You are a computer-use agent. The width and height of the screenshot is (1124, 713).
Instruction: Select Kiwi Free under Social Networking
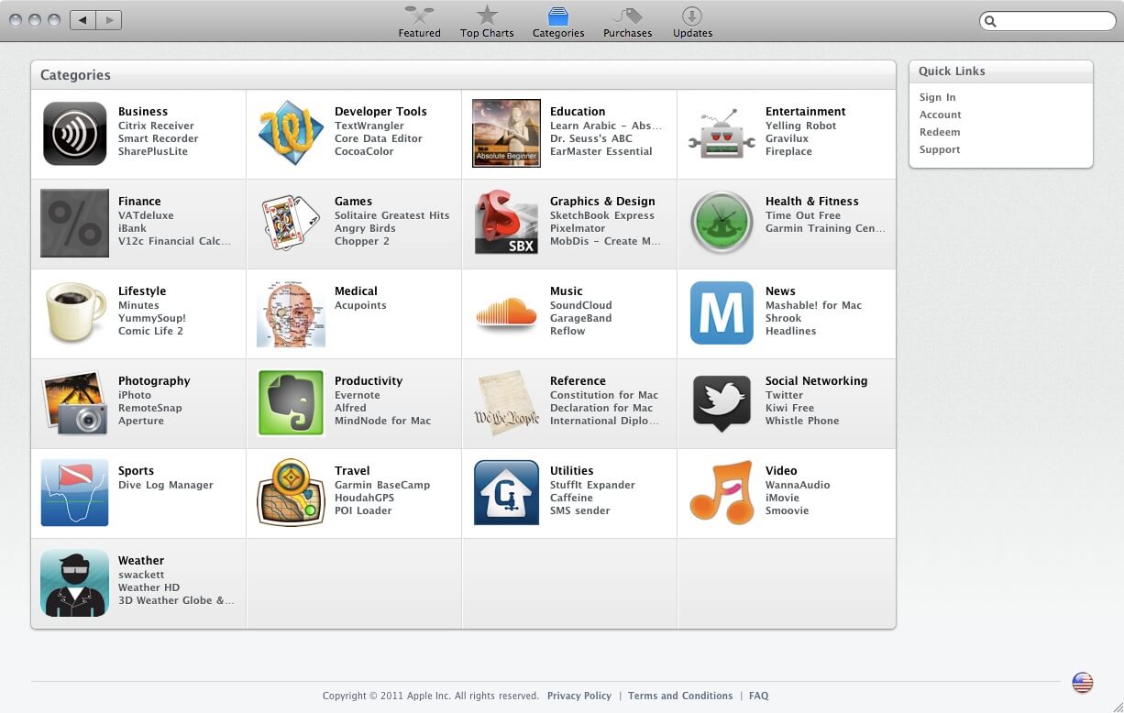point(789,408)
